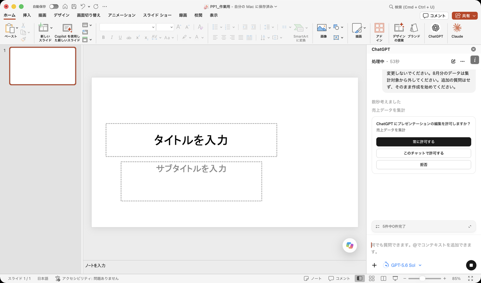Select slide 1 thumbnail
Viewport: 481px width, 283px height.
point(43,66)
